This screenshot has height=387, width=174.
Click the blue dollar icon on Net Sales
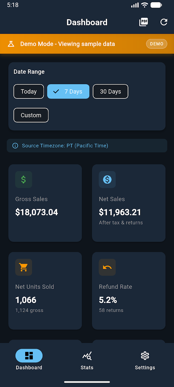tap(107, 180)
